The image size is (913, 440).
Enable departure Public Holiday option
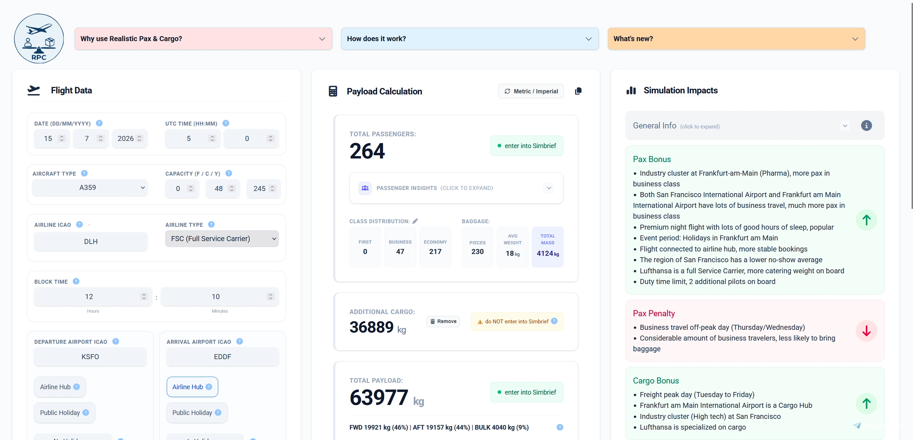pyautogui.click(x=64, y=412)
